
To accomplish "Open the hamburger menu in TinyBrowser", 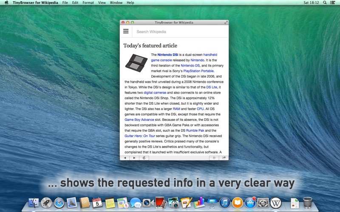I will click(x=126, y=31).
